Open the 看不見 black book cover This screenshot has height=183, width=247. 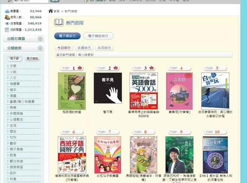click(x=108, y=88)
